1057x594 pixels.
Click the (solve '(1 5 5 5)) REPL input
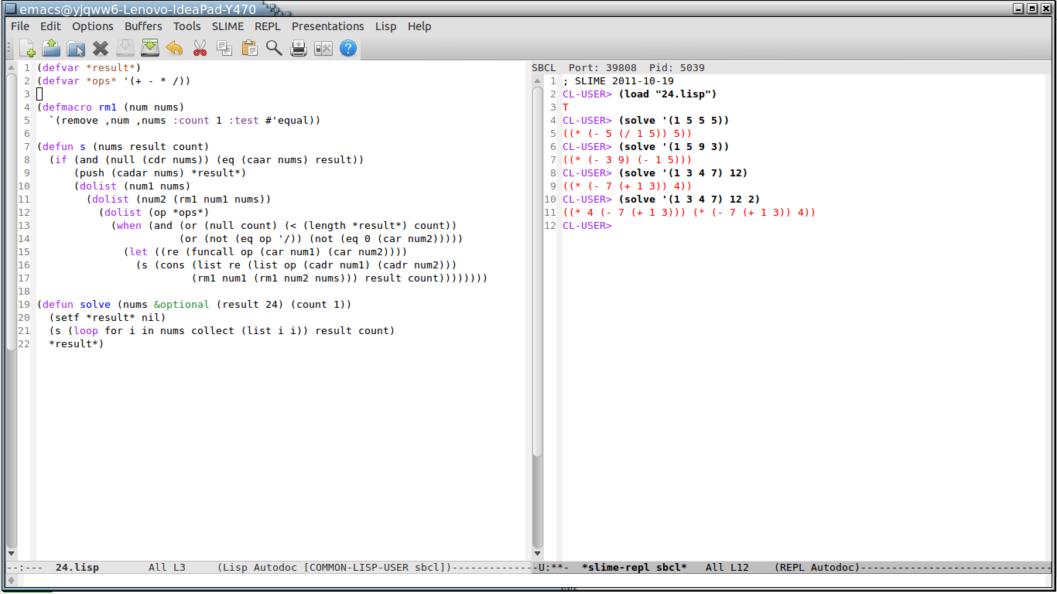click(674, 121)
